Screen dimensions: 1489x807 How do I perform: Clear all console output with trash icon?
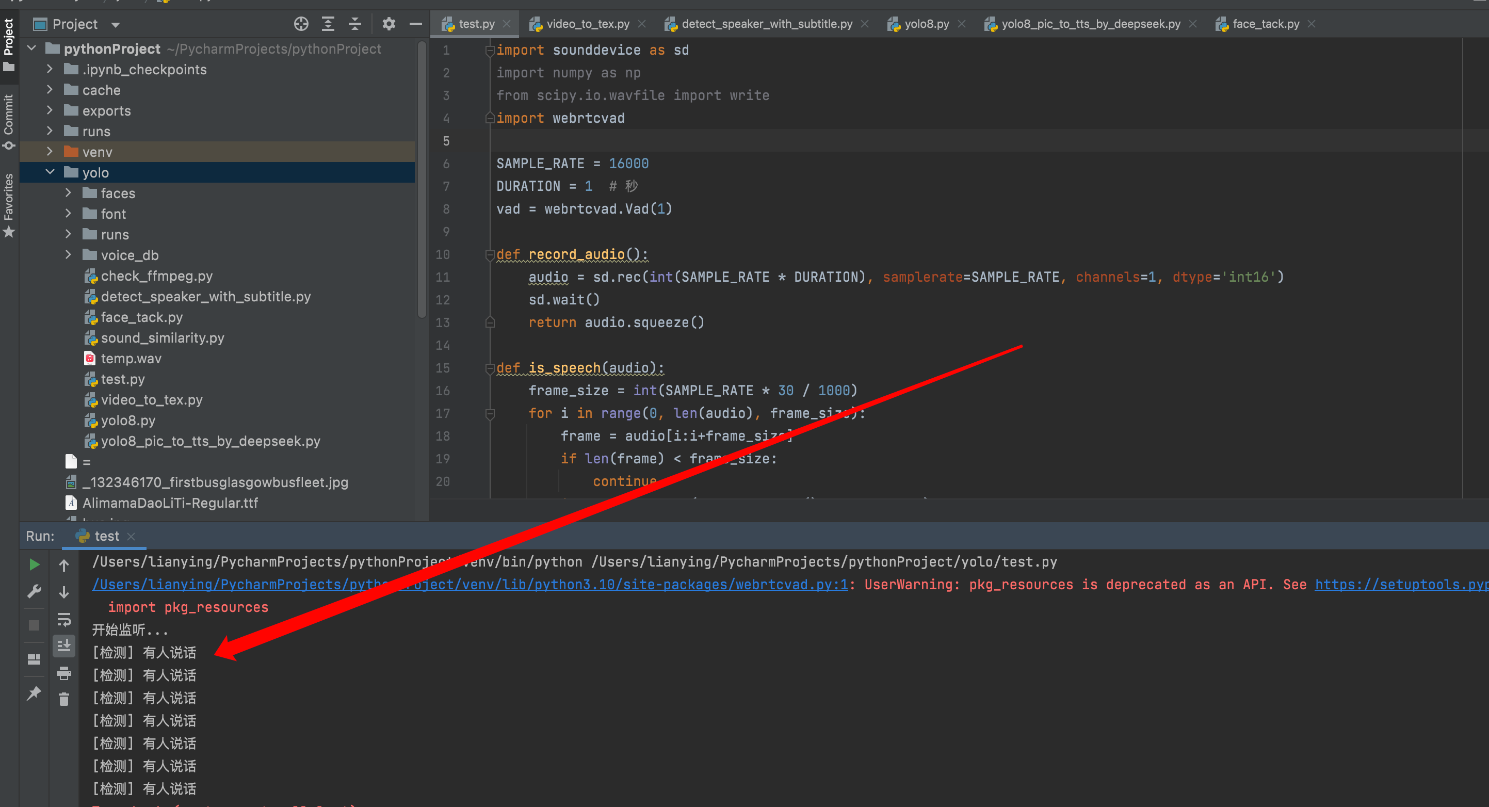click(x=64, y=700)
